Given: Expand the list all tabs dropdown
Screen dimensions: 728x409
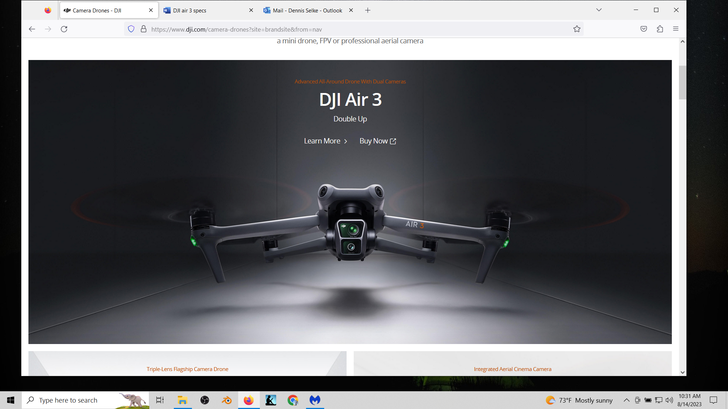Looking at the screenshot, I should click(x=599, y=10).
